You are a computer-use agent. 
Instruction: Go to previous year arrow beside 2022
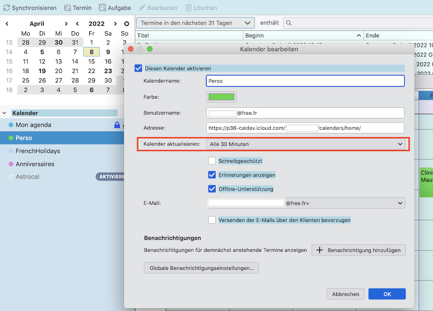77,24
